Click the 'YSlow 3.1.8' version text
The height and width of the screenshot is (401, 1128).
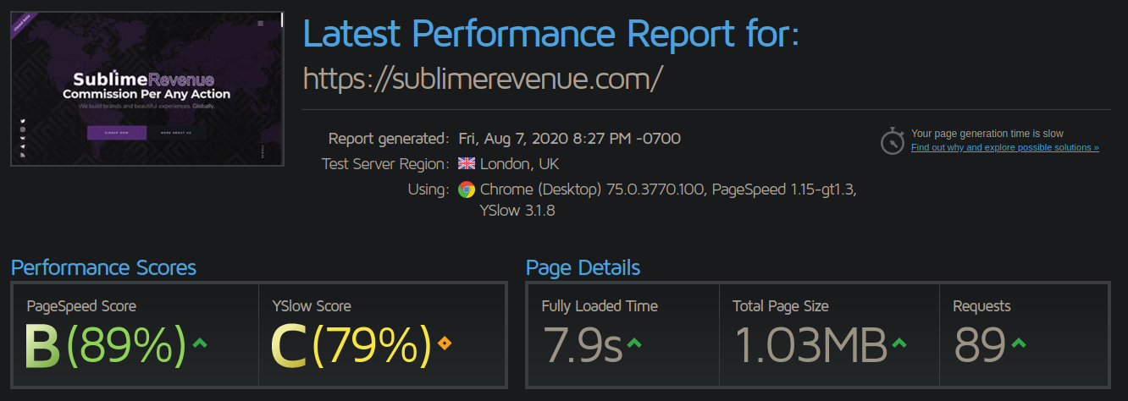click(x=517, y=211)
